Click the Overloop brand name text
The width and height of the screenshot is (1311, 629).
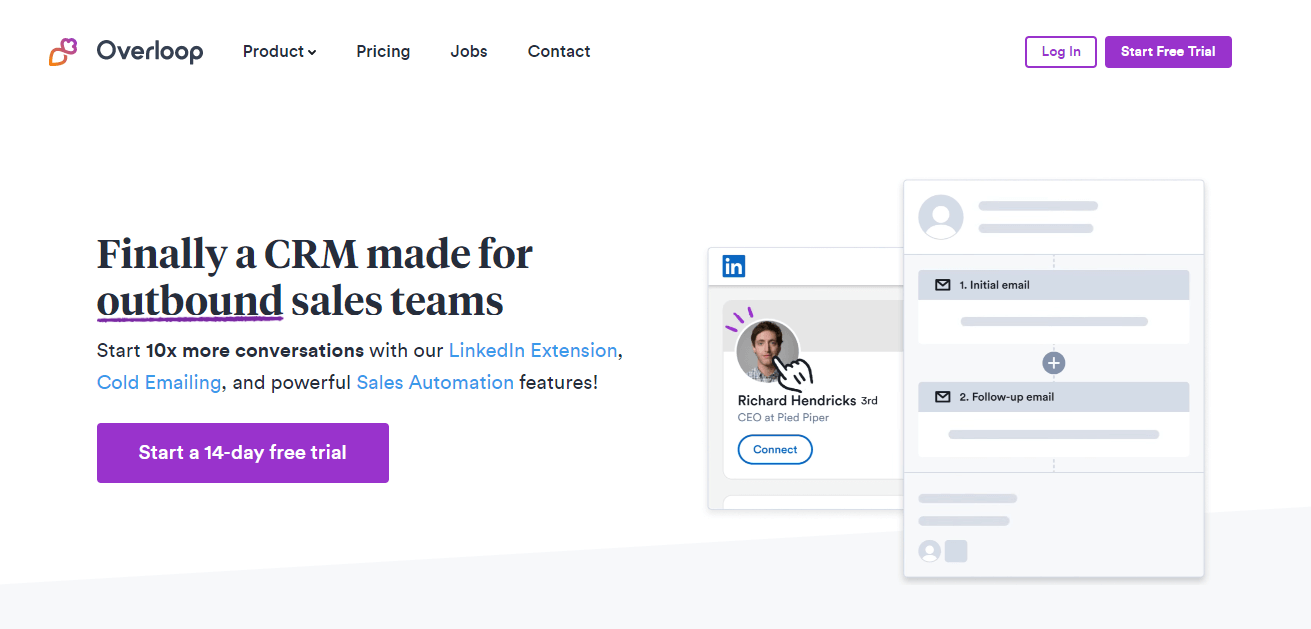click(x=150, y=51)
